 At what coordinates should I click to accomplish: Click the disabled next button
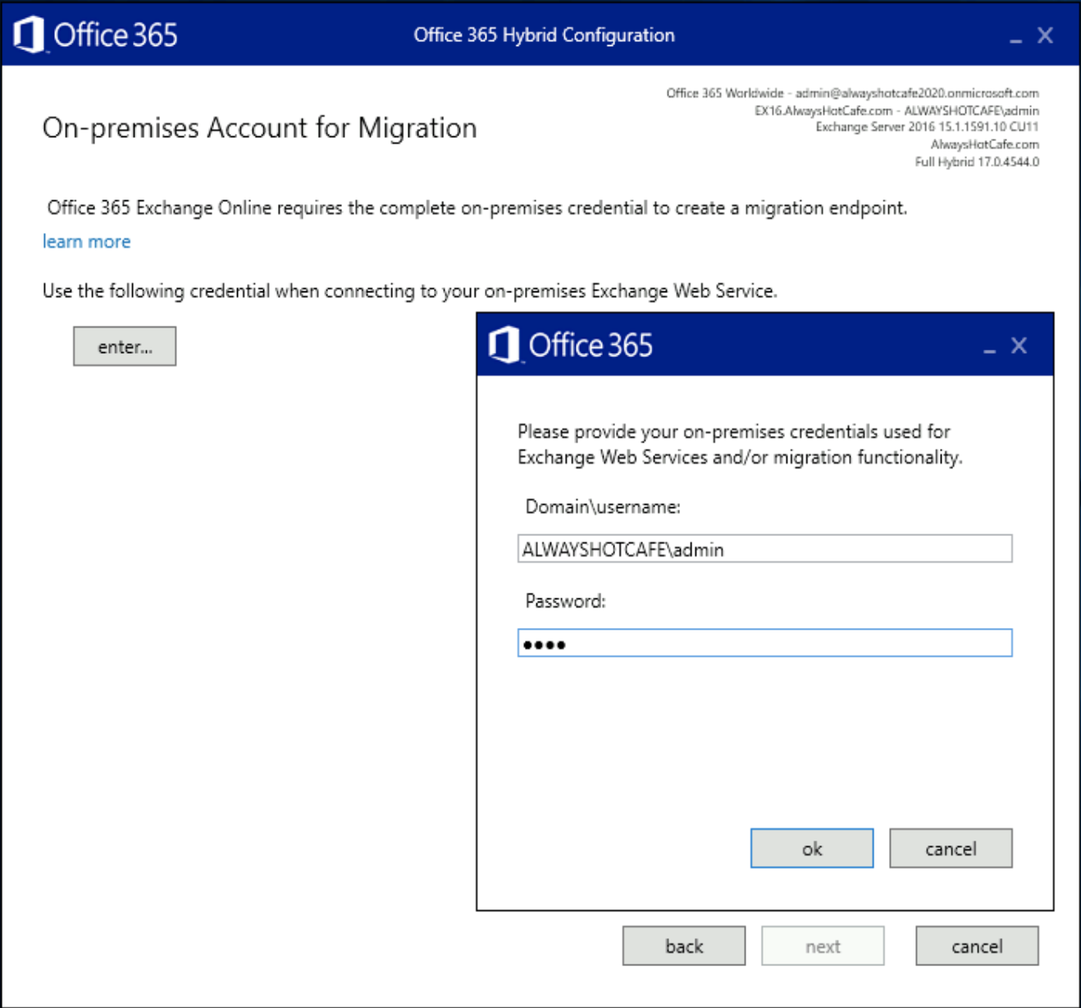(x=822, y=946)
